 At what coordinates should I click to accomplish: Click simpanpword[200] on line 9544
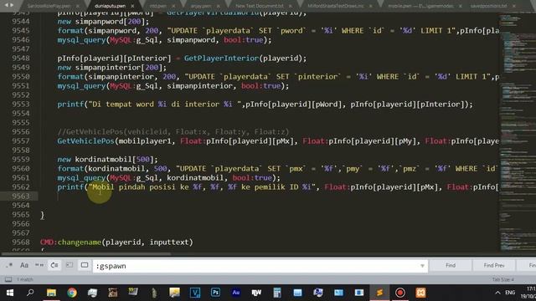(112, 22)
